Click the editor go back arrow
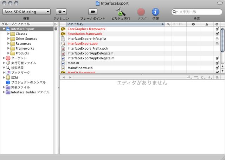 (x=64, y=78)
